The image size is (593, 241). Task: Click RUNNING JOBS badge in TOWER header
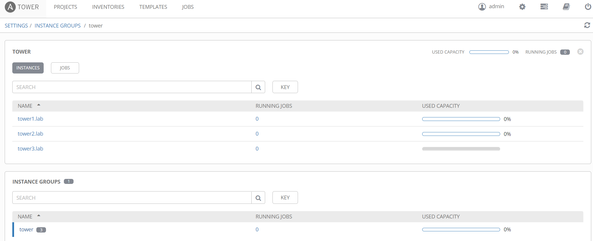(565, 52)
